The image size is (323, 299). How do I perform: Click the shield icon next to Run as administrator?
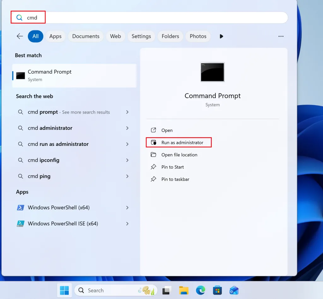tap(154, 142)
